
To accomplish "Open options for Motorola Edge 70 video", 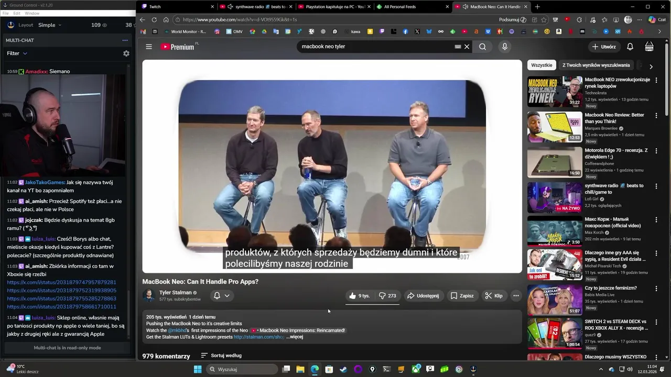I will point(656,151).
